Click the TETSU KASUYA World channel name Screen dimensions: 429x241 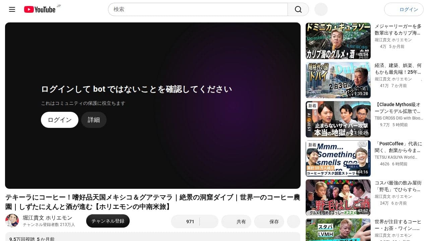(396, 157)
